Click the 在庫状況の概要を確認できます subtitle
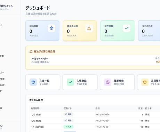160x132 pixels. pos(41,14)
